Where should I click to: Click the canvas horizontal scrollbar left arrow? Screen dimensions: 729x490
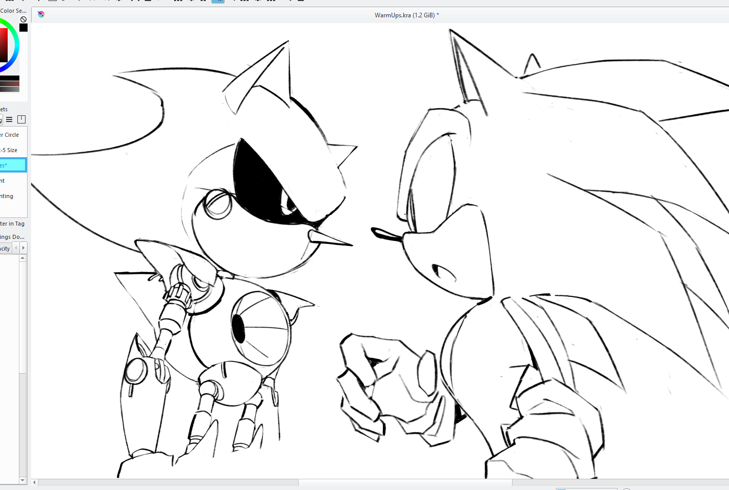[x=35, y=482]
